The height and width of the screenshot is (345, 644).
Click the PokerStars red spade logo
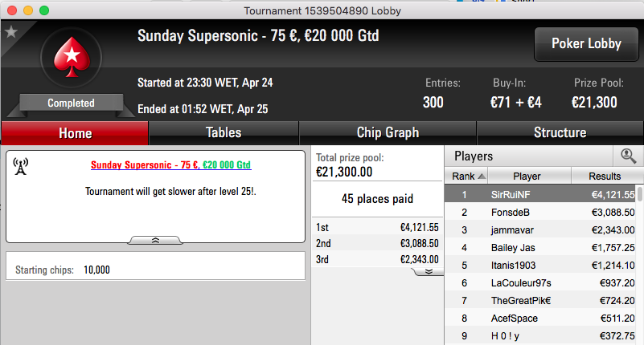pyautogui.click(x=72, y=57)
